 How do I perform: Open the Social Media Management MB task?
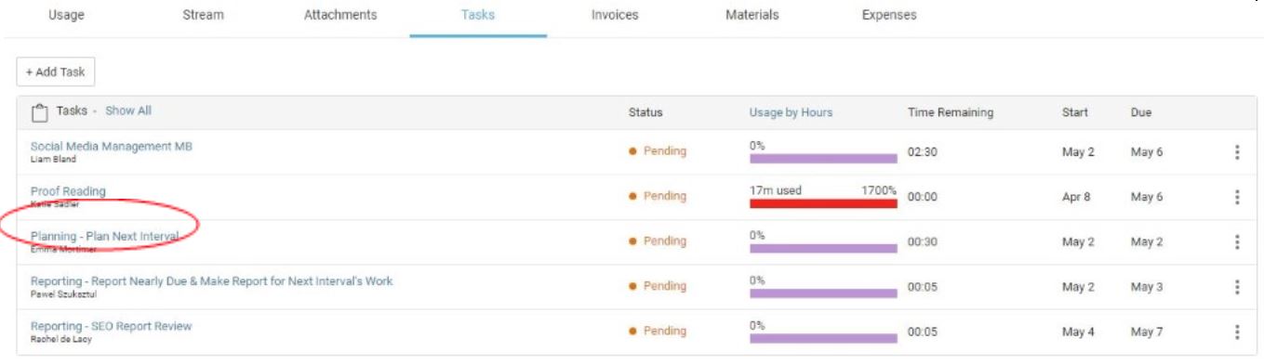pos(112,146)
